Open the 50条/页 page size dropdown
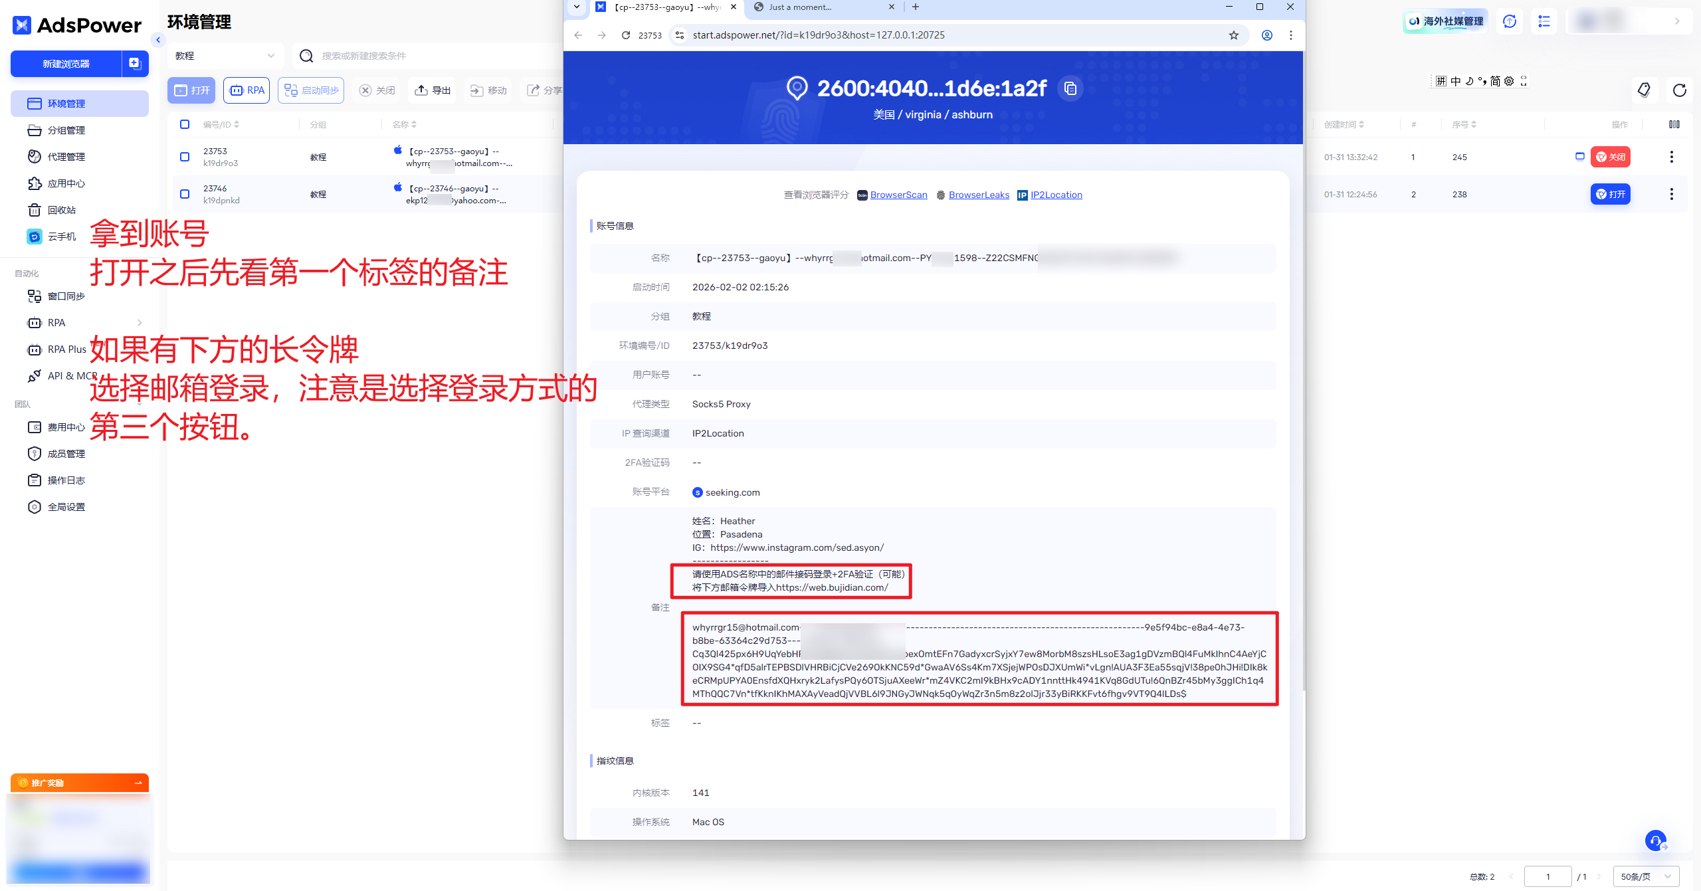The height and width of the screenshot is (891, 1701). coord(1645,876)
